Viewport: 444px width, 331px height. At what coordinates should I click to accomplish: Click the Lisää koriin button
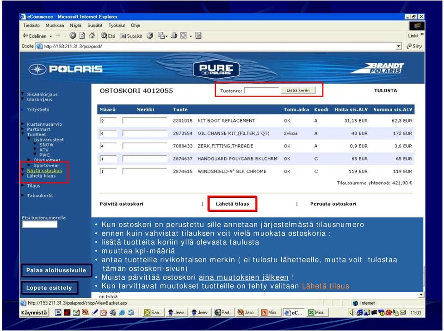298,90
